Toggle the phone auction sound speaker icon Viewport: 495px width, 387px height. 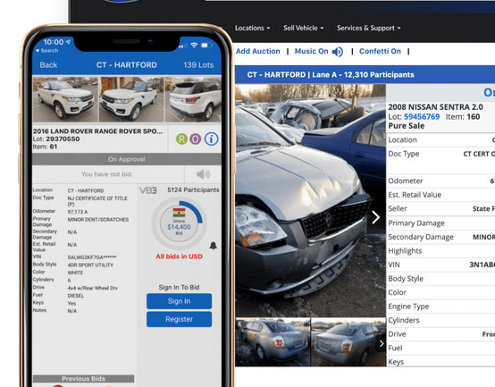[x=203, y=174]
